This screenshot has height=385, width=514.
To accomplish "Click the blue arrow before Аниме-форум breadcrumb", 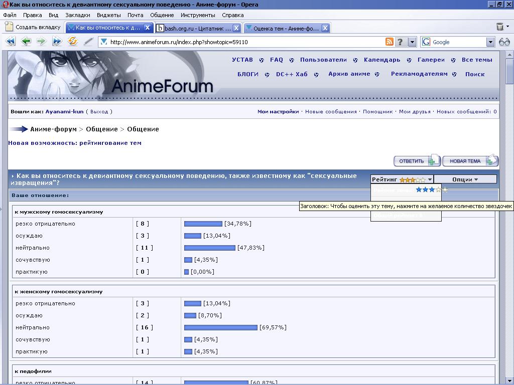I will click(x=19, y=129).
